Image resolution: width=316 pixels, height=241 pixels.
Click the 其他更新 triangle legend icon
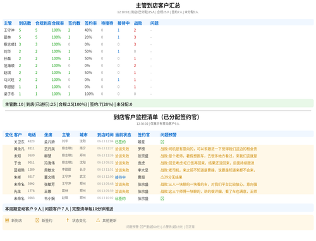coord(98,220)
